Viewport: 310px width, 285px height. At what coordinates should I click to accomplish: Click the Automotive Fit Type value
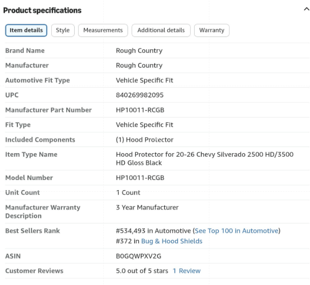144,80
